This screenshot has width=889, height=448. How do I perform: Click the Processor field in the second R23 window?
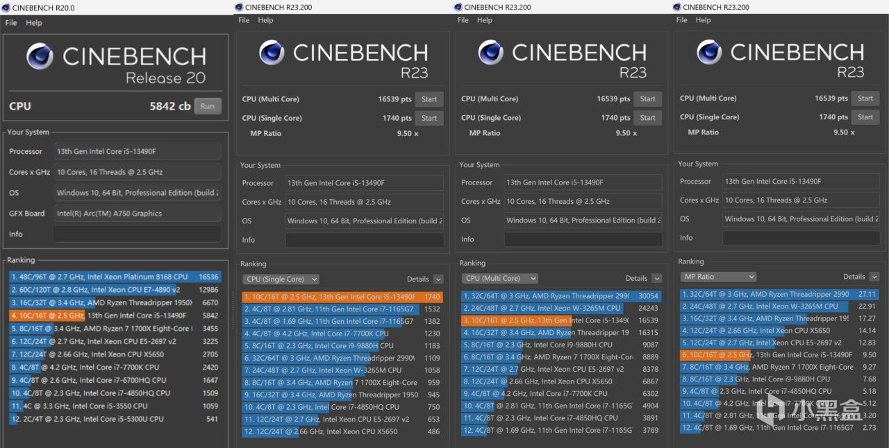click(583, 183)
